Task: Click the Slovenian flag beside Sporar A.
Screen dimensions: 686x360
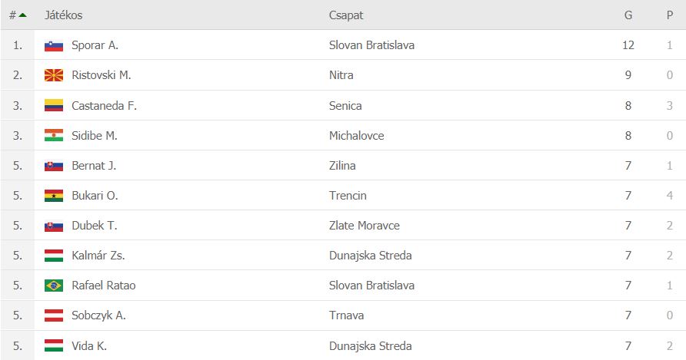Action: [x=54, y=45]
